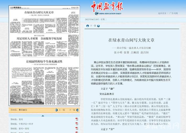
Task: Select 让校园里的每个生命充满灵性 headline on page thumbnail
Action: [44, 61]
